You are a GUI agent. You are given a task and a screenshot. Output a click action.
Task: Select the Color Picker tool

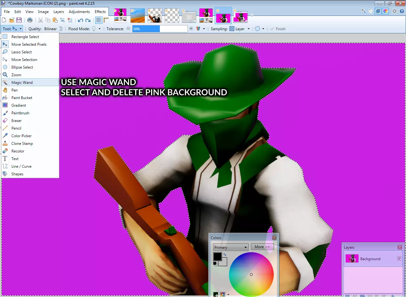coord(30,136)
